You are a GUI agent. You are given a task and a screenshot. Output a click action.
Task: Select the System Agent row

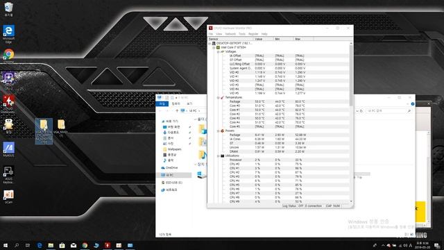pyautogui.click(x=279, y=68)
